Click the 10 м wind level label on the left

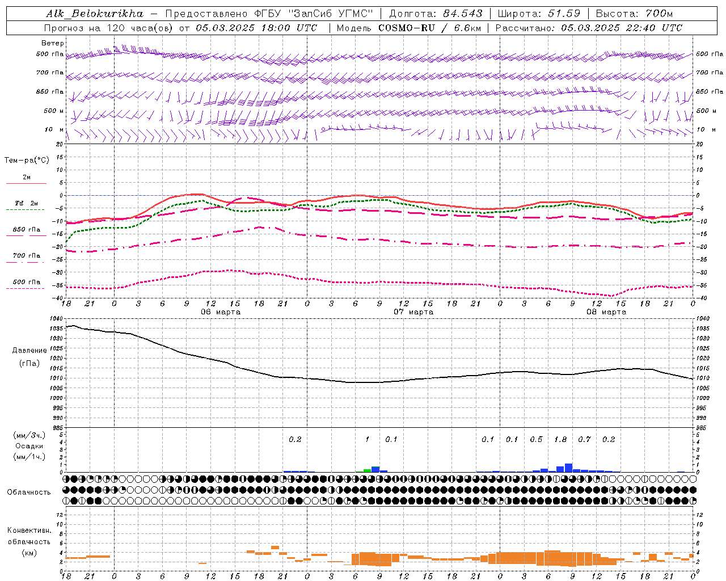[54, 130]
